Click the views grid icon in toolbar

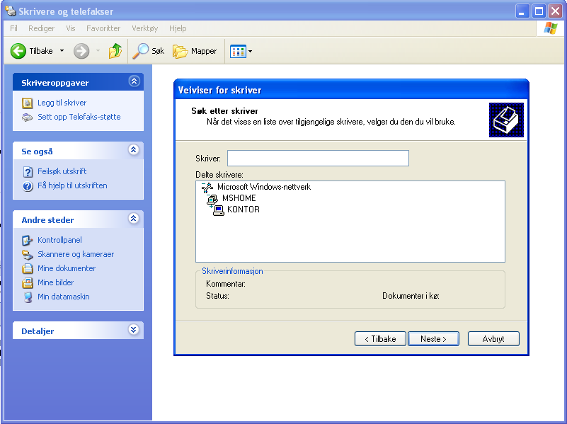click(x=238, y=52)
